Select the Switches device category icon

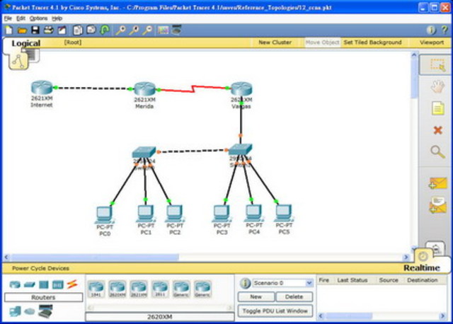click(29, 284)
